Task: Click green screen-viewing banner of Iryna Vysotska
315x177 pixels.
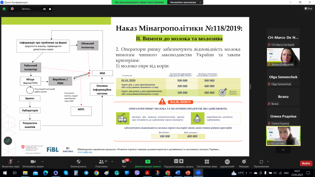Action: tap(139, 2)
